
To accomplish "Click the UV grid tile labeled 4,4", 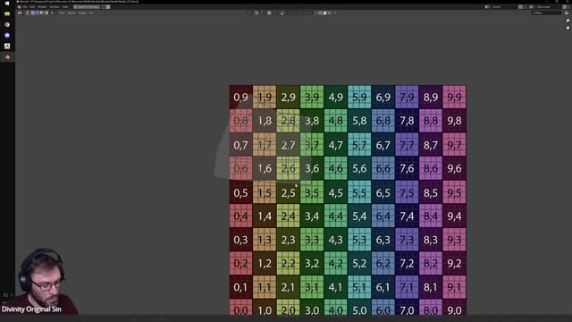I will tap(336, 216).
